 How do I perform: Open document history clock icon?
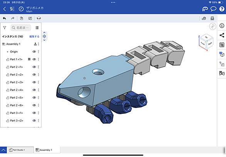pos(21,9)
